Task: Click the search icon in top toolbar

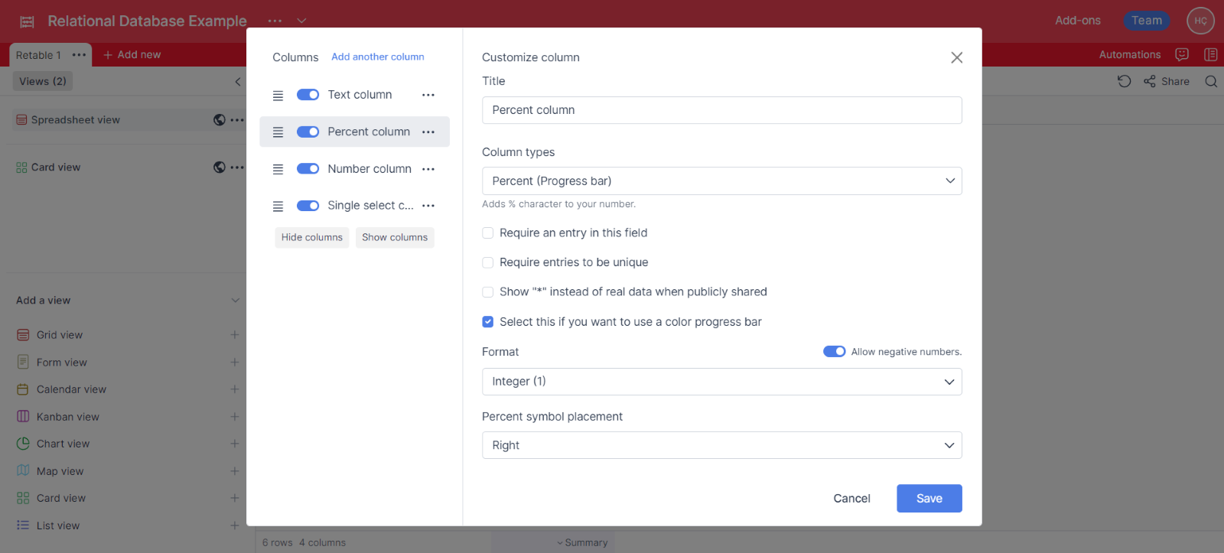Action: tap(1211, 82)
